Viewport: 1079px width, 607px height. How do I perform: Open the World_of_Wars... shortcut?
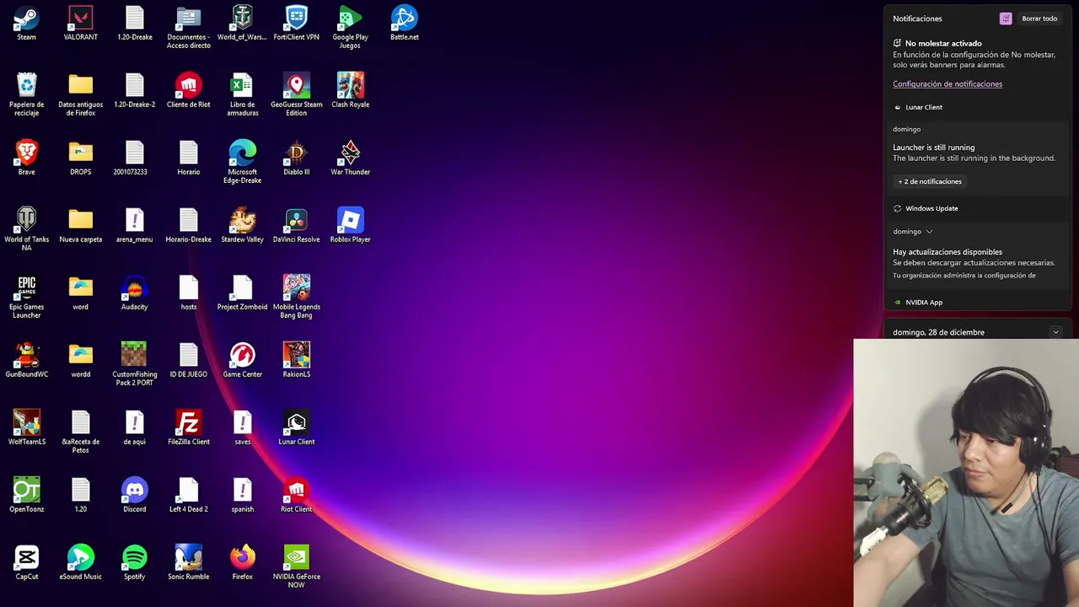242,24
